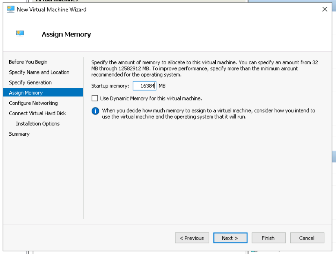Click the wizard icon in the title bar

10,9
